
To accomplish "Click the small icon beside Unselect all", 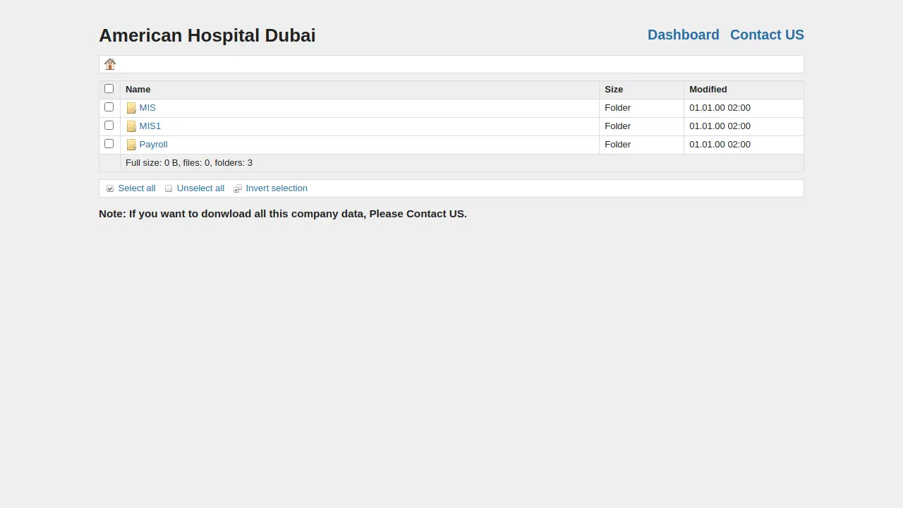I will 169,188.
